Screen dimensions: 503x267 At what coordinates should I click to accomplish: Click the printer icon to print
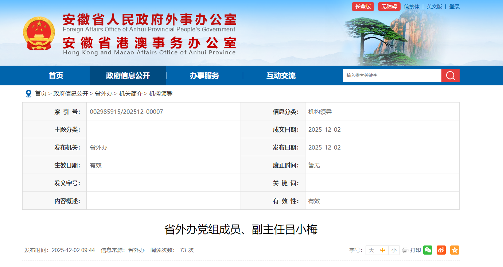coord(405,250)
